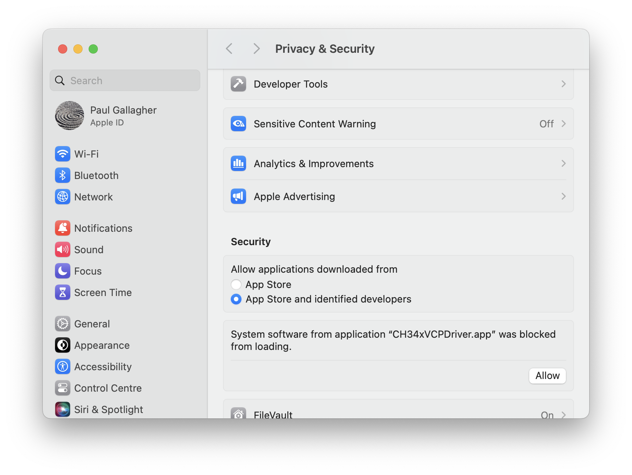Go back using the left arrow

229,49
